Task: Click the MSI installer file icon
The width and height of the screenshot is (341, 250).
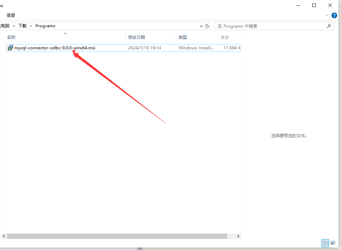Action: 10,48
